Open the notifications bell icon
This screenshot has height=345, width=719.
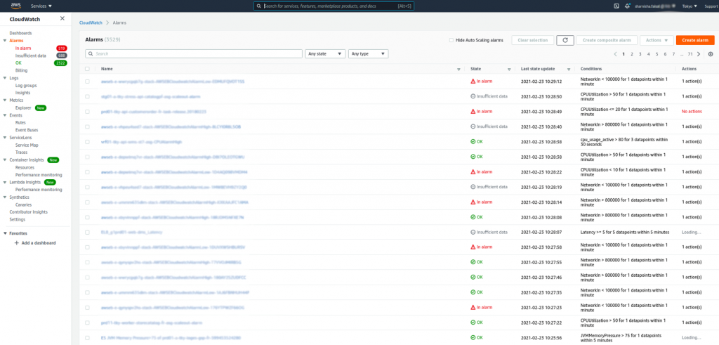click(x=627, y=6)
